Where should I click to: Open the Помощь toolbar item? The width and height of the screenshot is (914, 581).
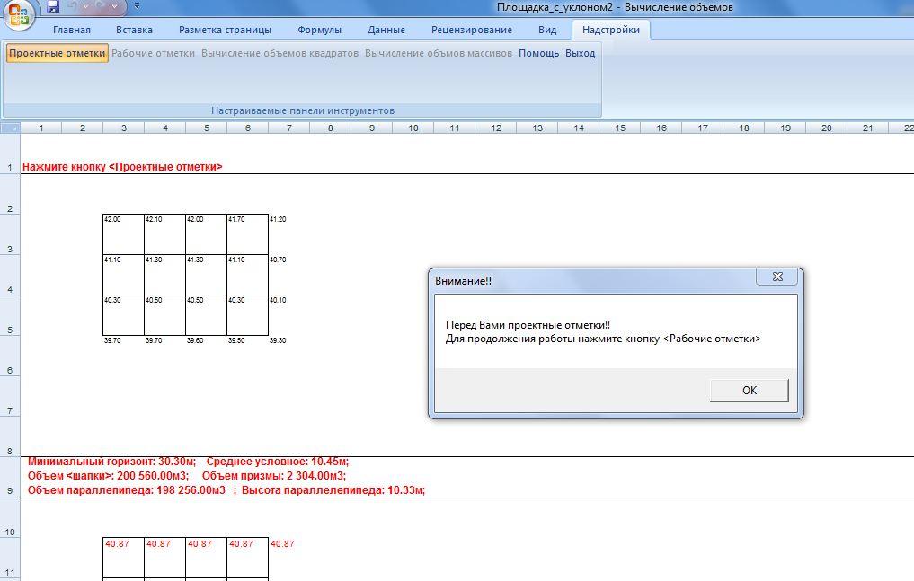[538, 53]
